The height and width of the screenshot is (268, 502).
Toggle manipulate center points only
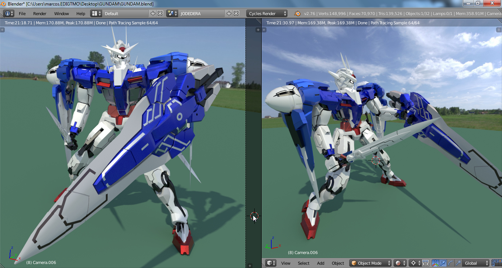(x=425, y=263)
